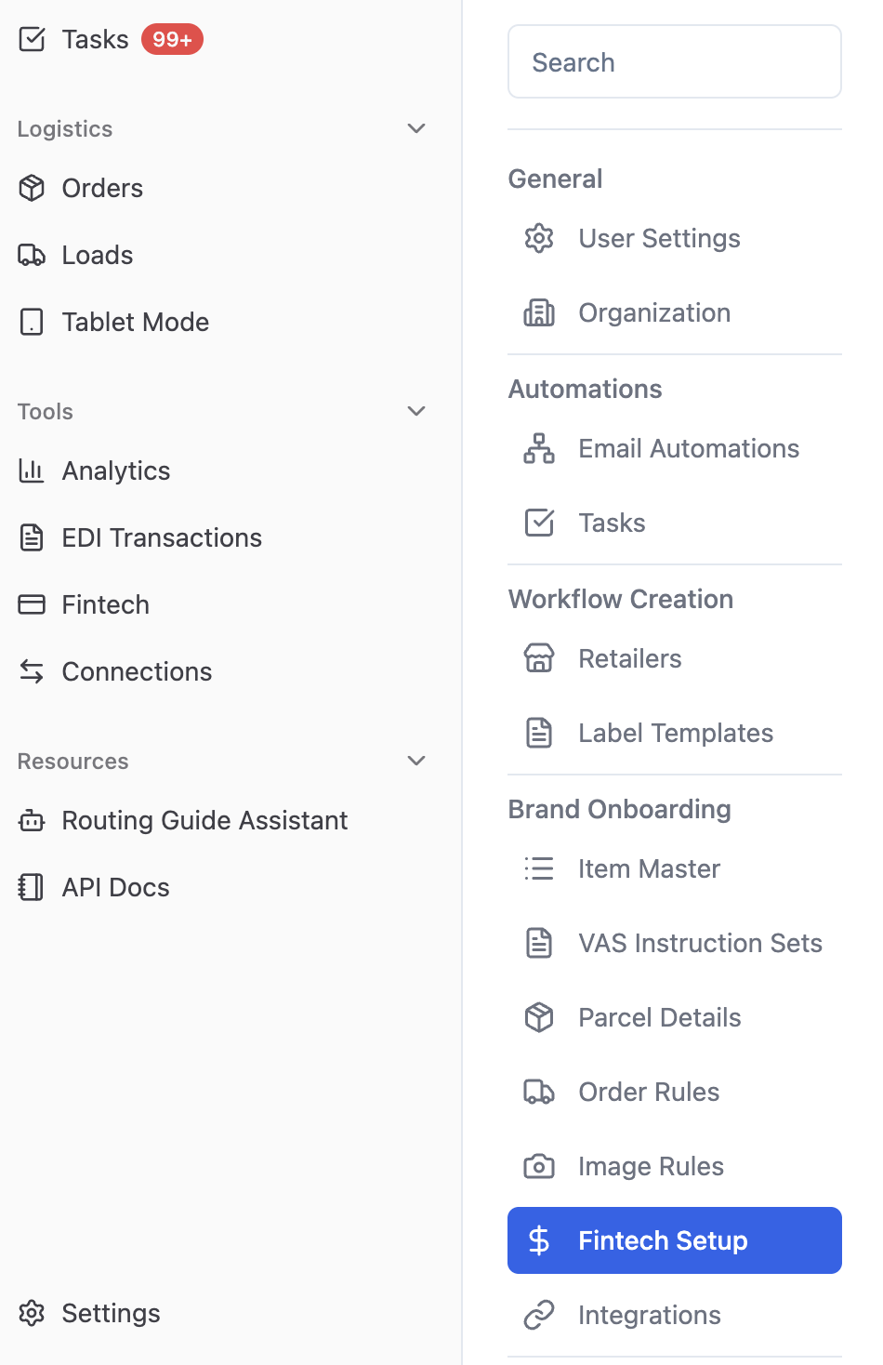Image resolution: width=883 pixels, height=1365 pixels.
Task: Go to Loads page
Action: [98, 255]
